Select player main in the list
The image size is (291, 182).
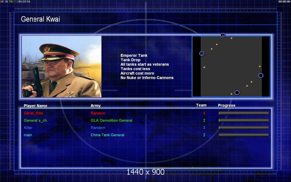pyautogui.click(x=28, y=135)
